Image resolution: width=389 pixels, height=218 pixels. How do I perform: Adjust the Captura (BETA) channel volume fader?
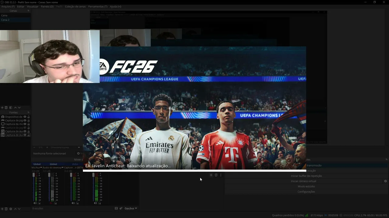click(x=71, y=175)
